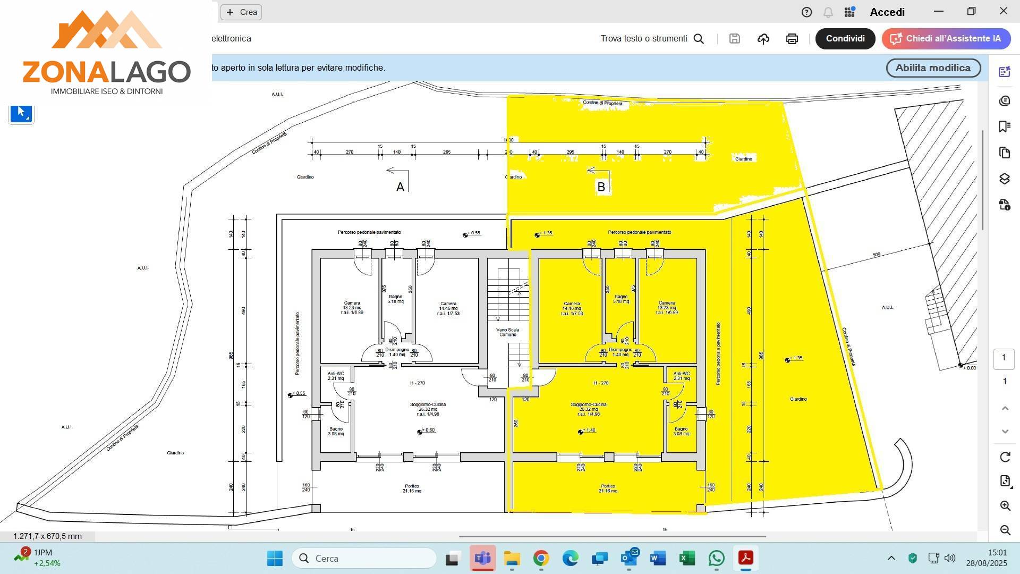Click the save floppy disk icon
The height and width of the screenshot is (574, 1020).
734,38
